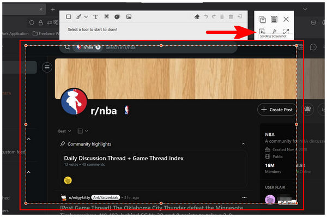Image resolution: width=327 pixels, height=217 pixels.
Task: Select the insert image tool
Action: click(x=129, y=17)
